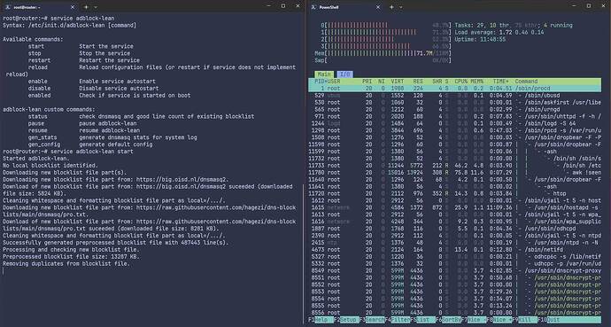
Task: Click the Load average text in htop
Action: (x=499, y=33)
